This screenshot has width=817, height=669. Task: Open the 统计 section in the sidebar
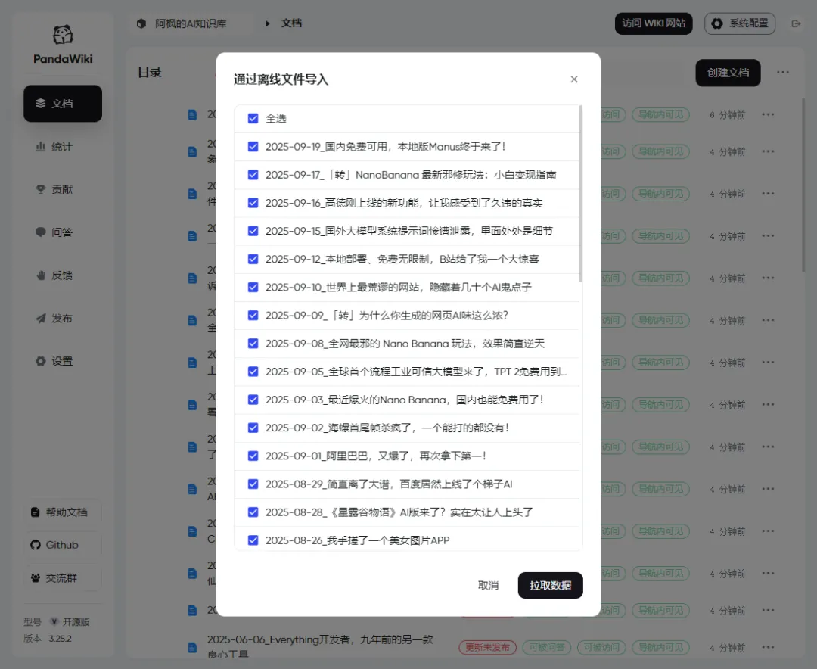[62, 146]
